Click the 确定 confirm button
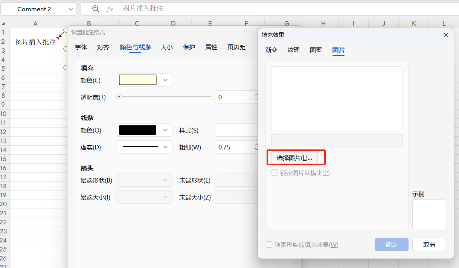 click(x=391, y=244)
